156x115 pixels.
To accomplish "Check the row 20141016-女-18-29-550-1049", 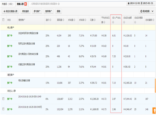I will point(3,98).
